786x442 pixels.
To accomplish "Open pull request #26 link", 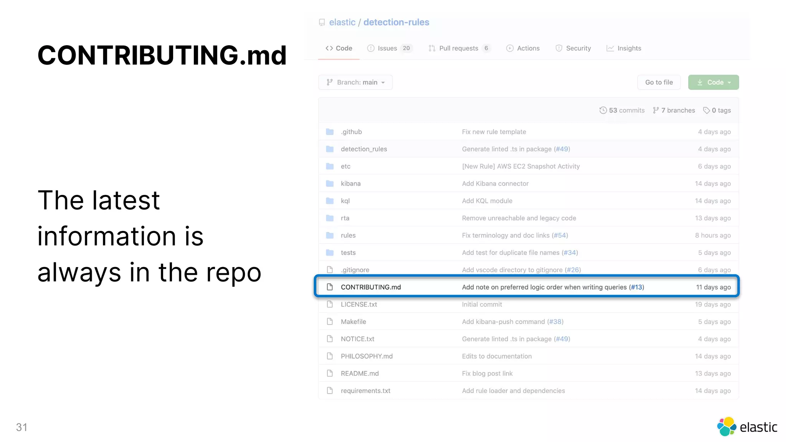I will (x=573, y=270).
